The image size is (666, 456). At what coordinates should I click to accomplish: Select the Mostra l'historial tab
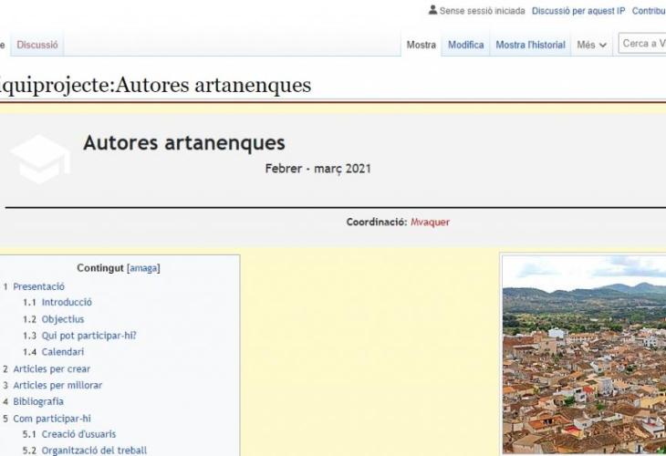pyautogui.click(x=530, y=45)
